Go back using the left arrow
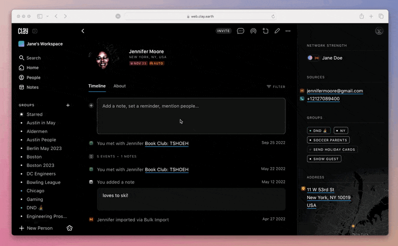The image size is (398, 246). coord(83,31)
